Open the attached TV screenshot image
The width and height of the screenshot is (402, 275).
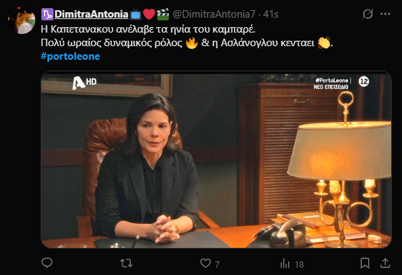click(216, 160)
